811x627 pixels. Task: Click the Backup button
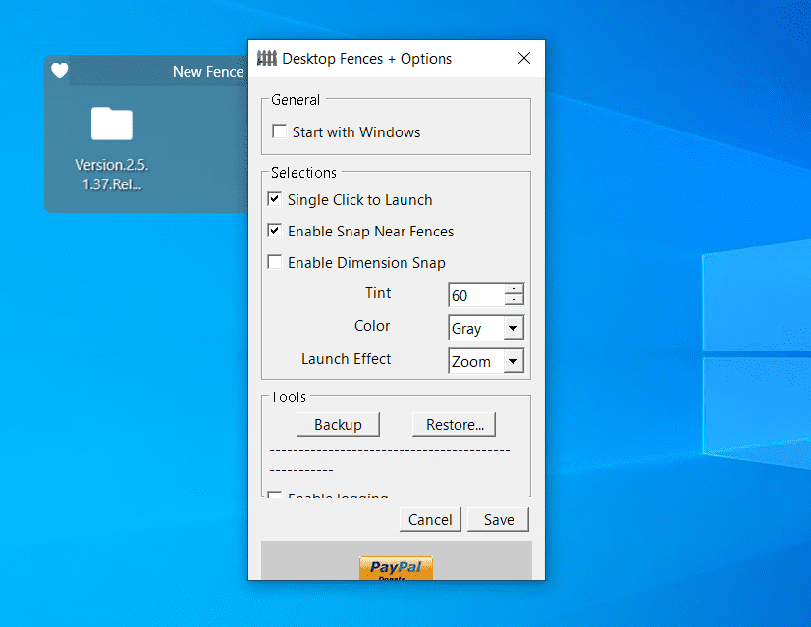click(x=339, y=424)
